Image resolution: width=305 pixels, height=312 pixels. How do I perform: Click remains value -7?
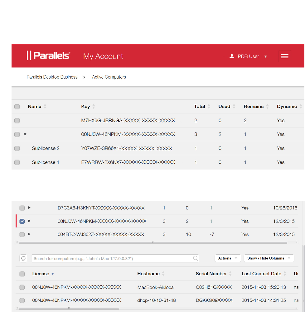point(212,234)
